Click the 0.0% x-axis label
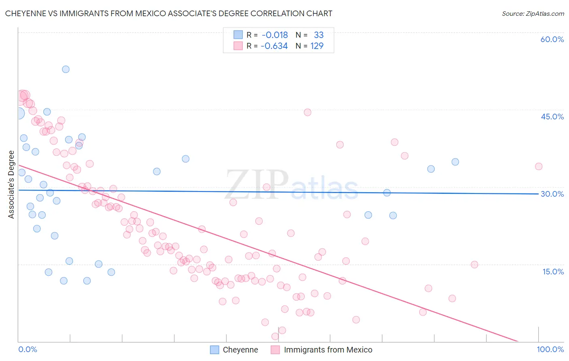Viewport: 569px width, 361px height. 28,349
